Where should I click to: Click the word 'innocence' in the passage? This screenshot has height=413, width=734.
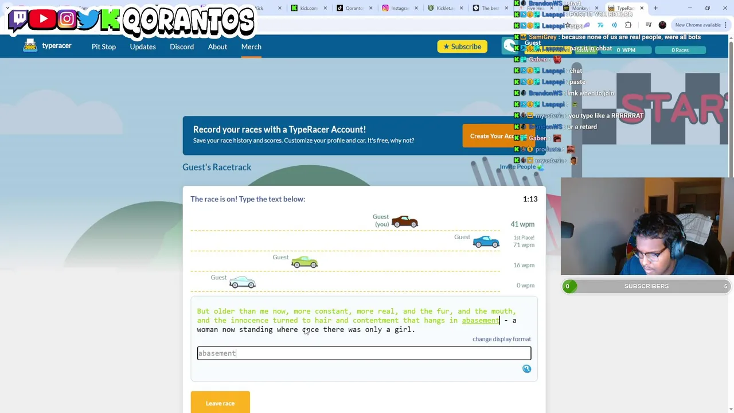[249, 321]
